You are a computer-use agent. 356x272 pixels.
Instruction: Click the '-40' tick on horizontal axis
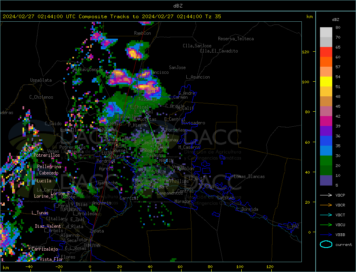coord(29,267)
